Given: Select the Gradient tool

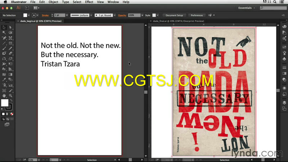Looking at the screenshot, I should click(10, 75).
